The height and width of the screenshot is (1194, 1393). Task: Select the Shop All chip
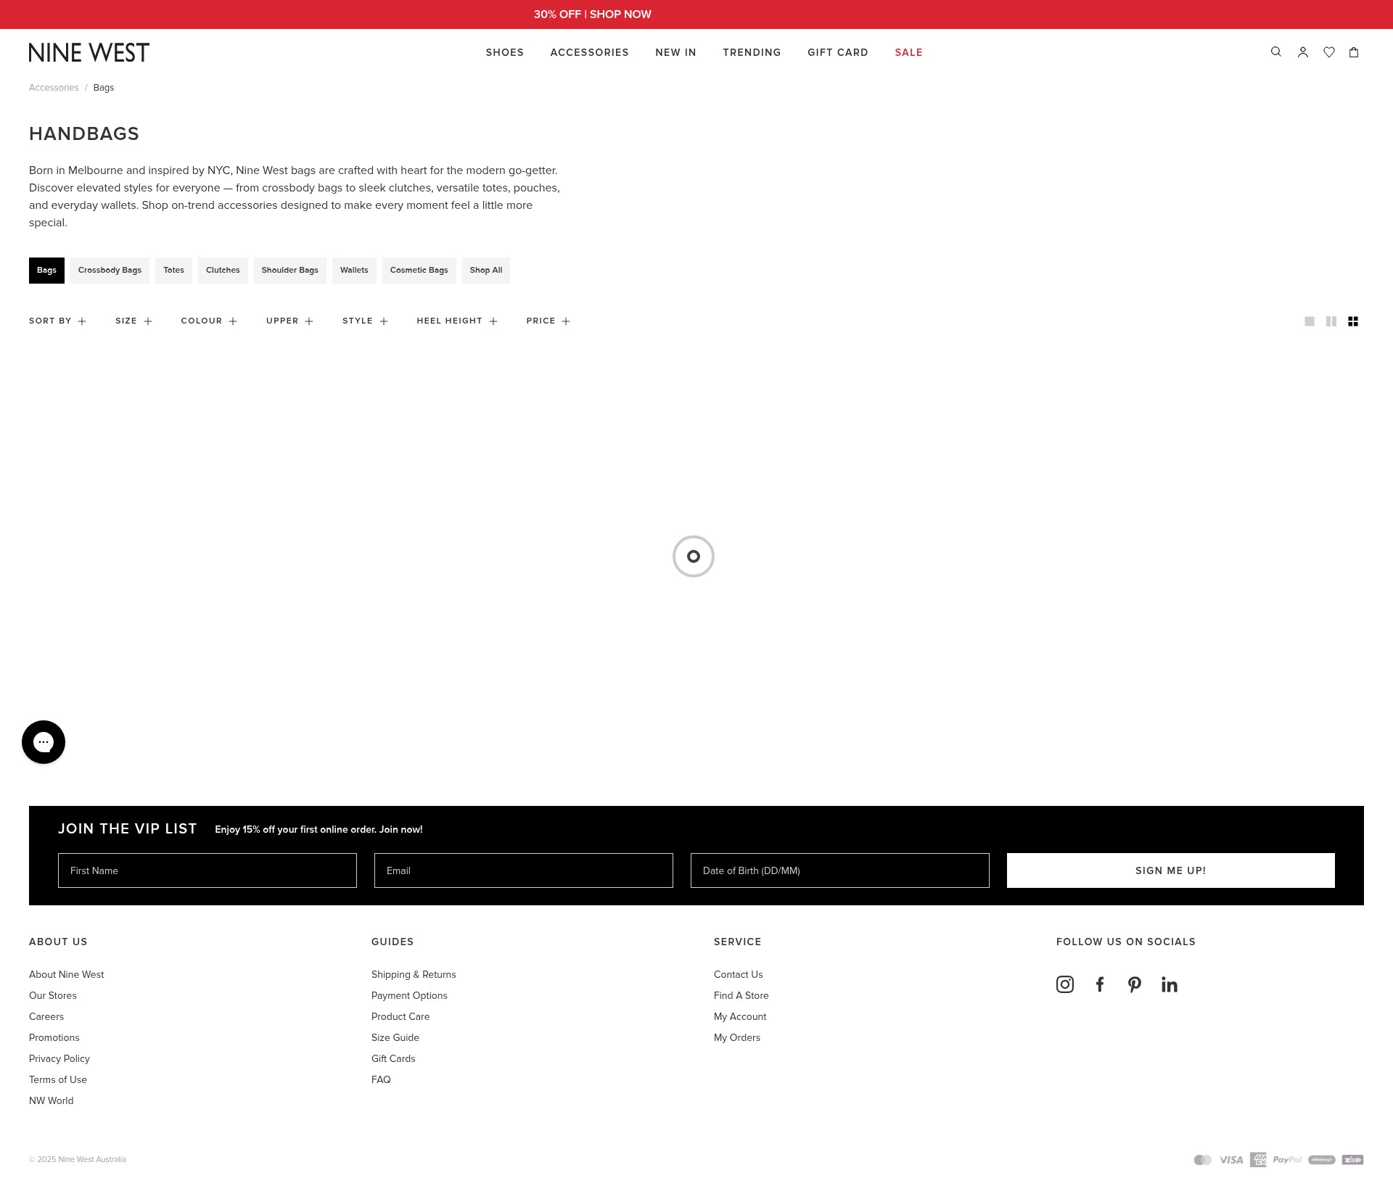(486, 271)
